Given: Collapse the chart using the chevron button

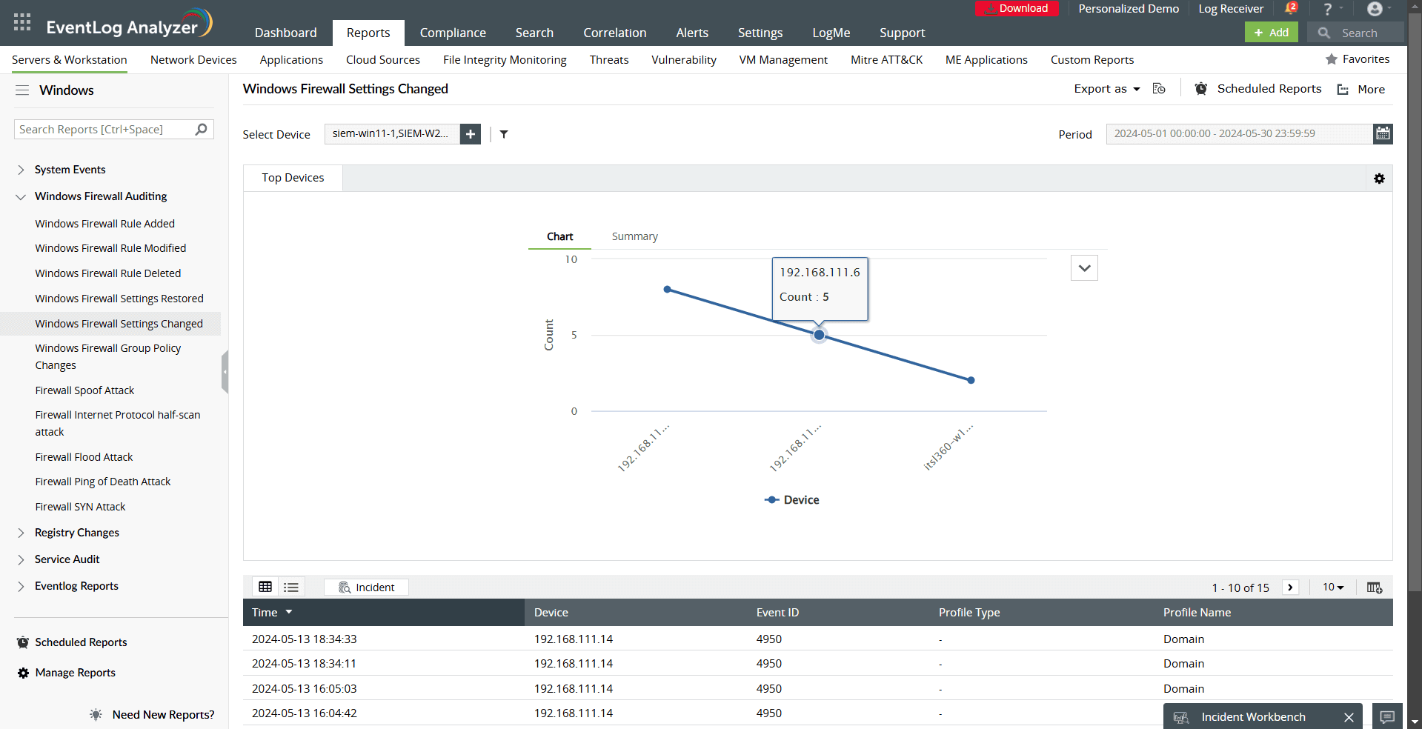Looking at the screenshot, I should 1083,267.
